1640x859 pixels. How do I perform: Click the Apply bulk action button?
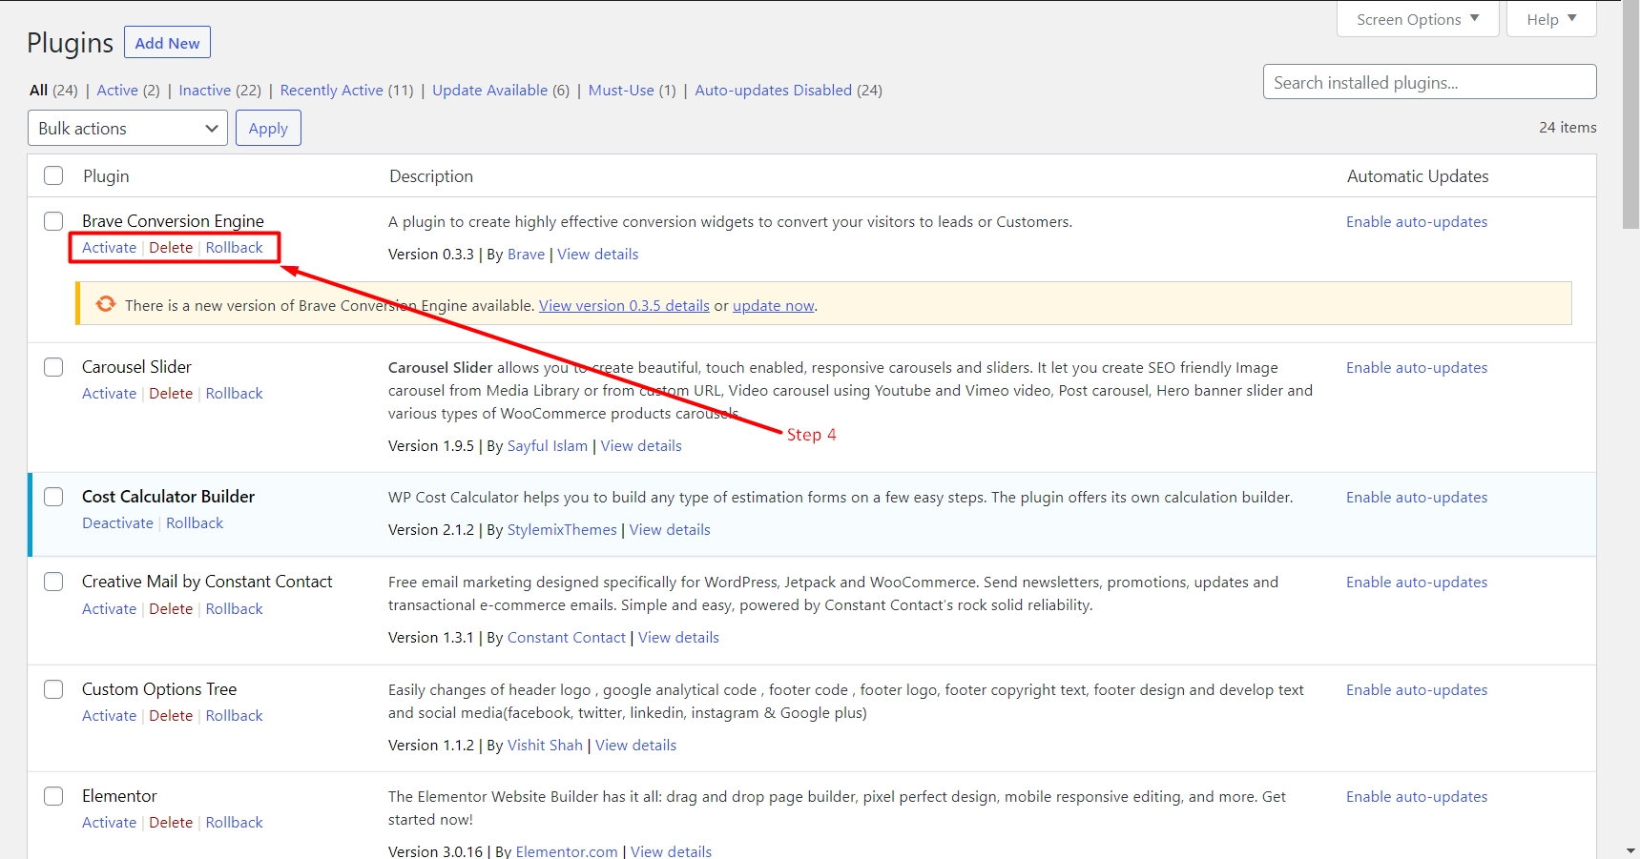tap(268, 128)
